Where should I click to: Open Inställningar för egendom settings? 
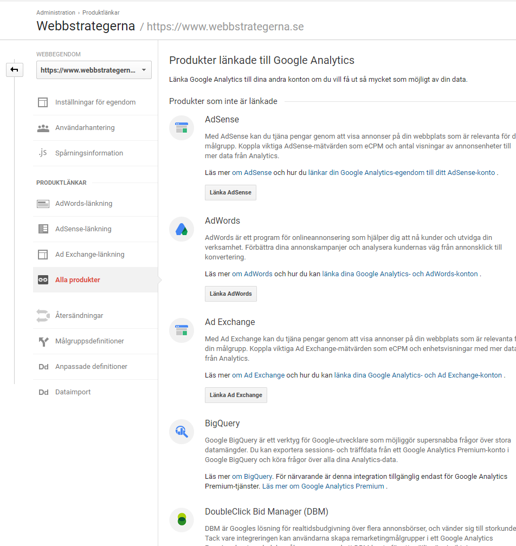tap(95, 102)
